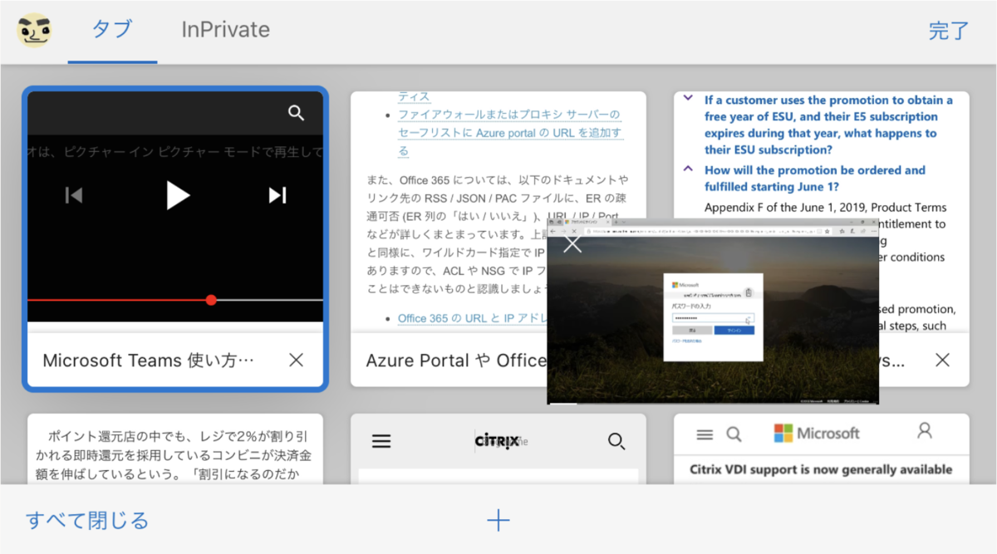
Task: Add a new tab with plus icon
Action: pyautogui.click(x=498, y=521)
